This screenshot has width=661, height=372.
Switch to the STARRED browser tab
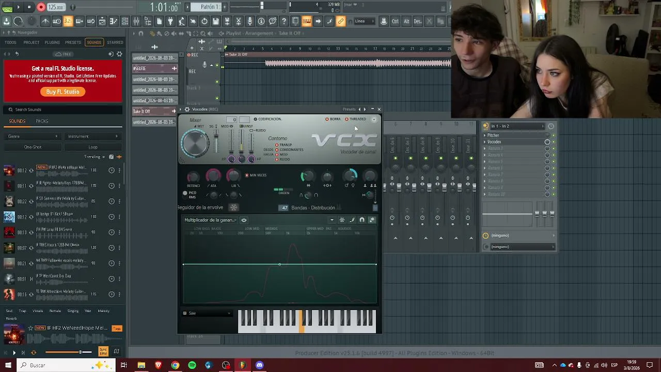(x=115, y=42)
